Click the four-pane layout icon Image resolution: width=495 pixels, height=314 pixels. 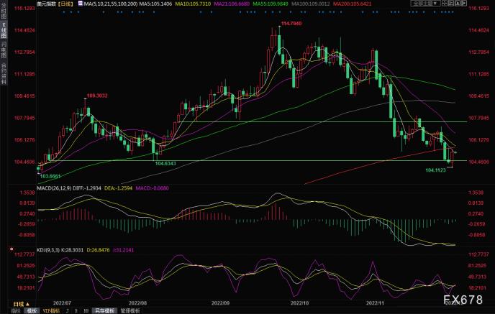(445, 3)
